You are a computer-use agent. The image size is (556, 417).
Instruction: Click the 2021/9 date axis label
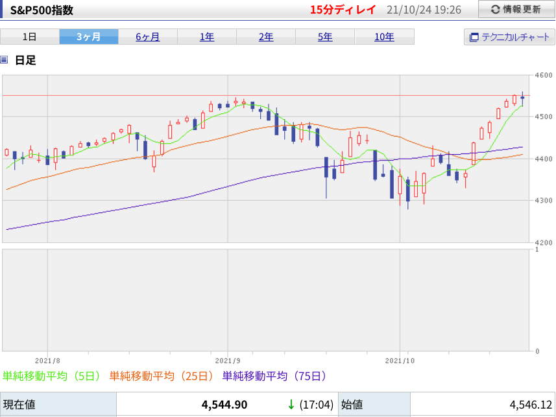228,361
